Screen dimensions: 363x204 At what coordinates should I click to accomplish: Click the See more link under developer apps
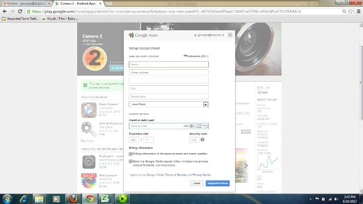click(x=87, y=141)
